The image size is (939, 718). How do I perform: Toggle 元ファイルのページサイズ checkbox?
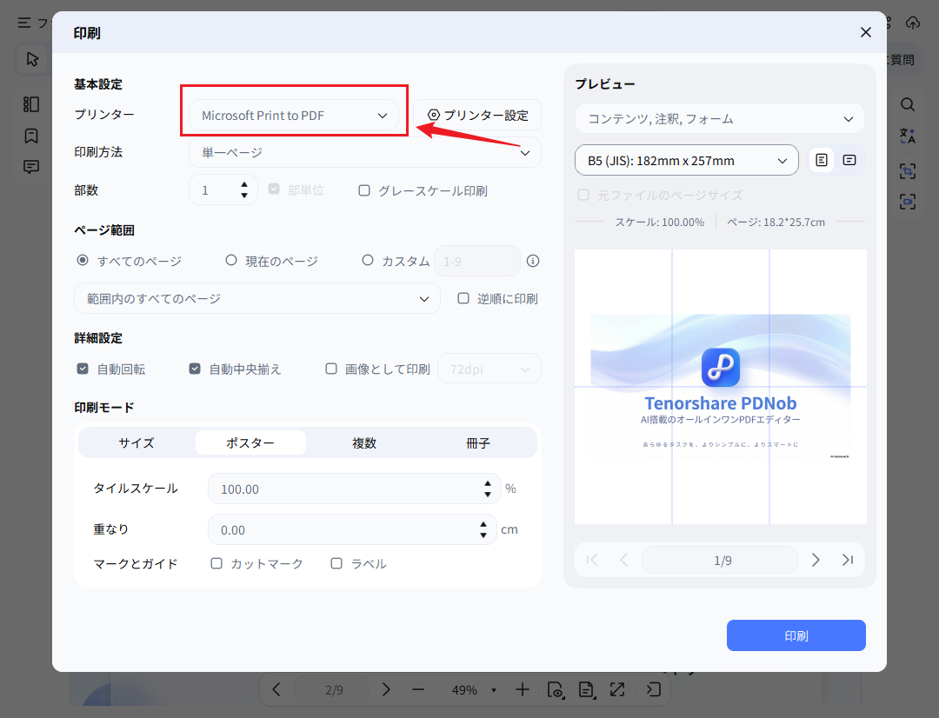click(x=583, y=195)
